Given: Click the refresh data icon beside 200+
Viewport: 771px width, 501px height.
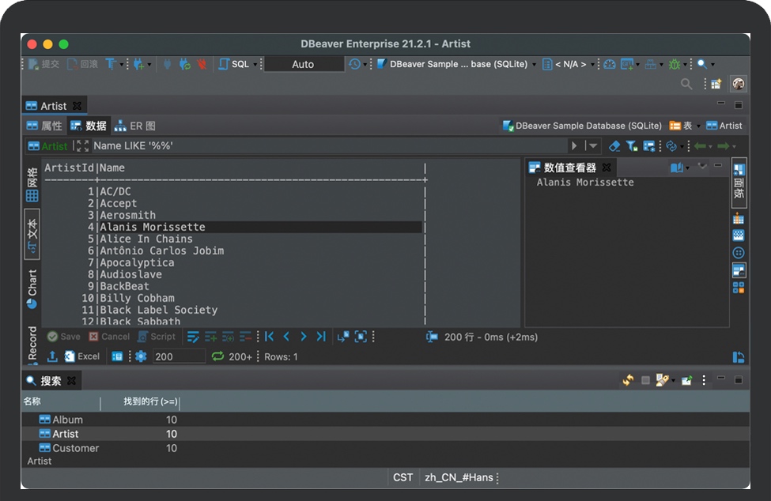Looking at the screenshot, I should [218, 356].
